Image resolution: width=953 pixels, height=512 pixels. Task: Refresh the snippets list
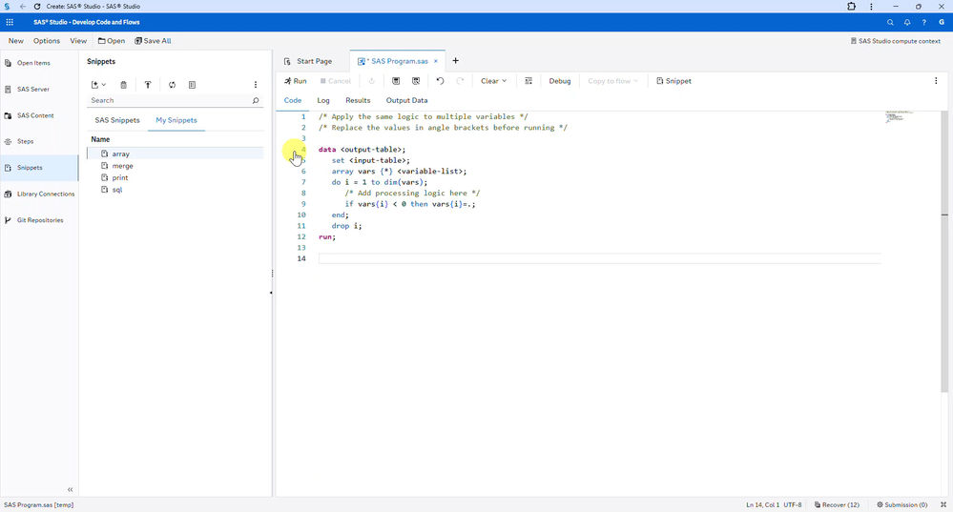pos(172,85)
